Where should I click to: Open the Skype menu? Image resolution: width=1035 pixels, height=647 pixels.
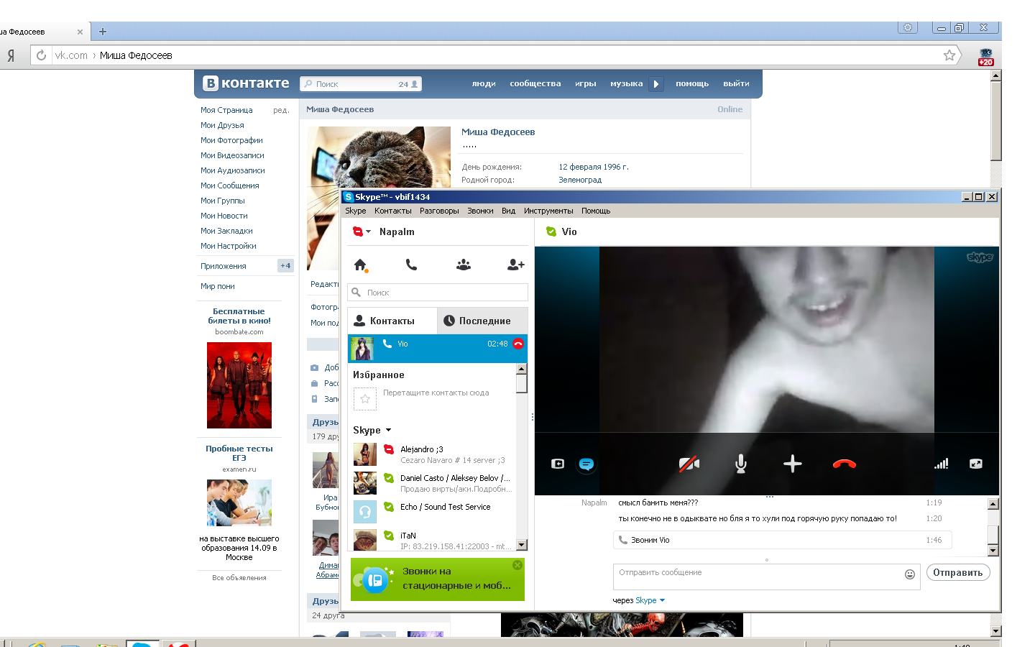[355, 211]
